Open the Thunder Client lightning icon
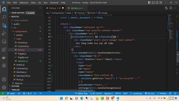This screenshot has height=101, width=179. click(4, 66)
